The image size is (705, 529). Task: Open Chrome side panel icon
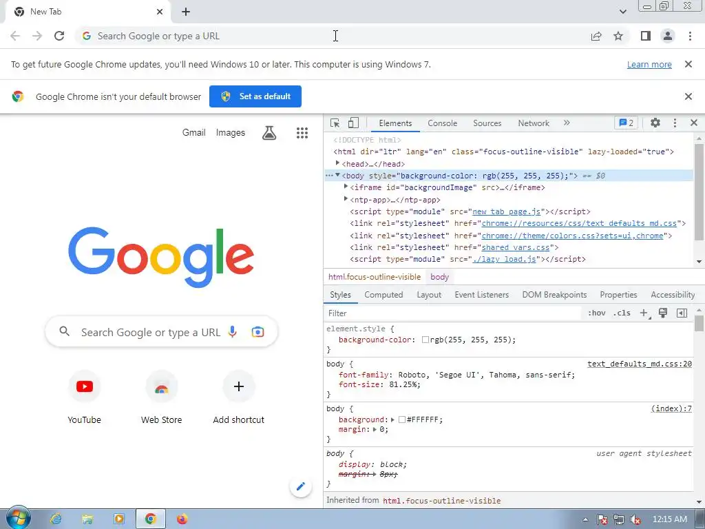point(646,36)
